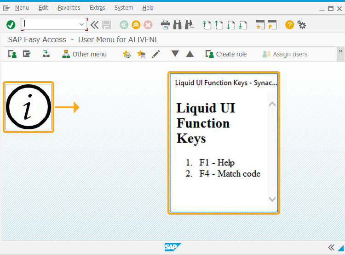Click the Delete Favorites star-trash icon
The height and width of the screenshot is (255, 345).
tap(141, 54)
